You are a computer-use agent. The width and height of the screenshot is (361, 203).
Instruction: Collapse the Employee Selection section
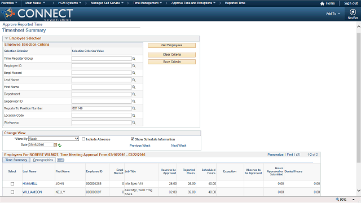[x=6, y=38]
